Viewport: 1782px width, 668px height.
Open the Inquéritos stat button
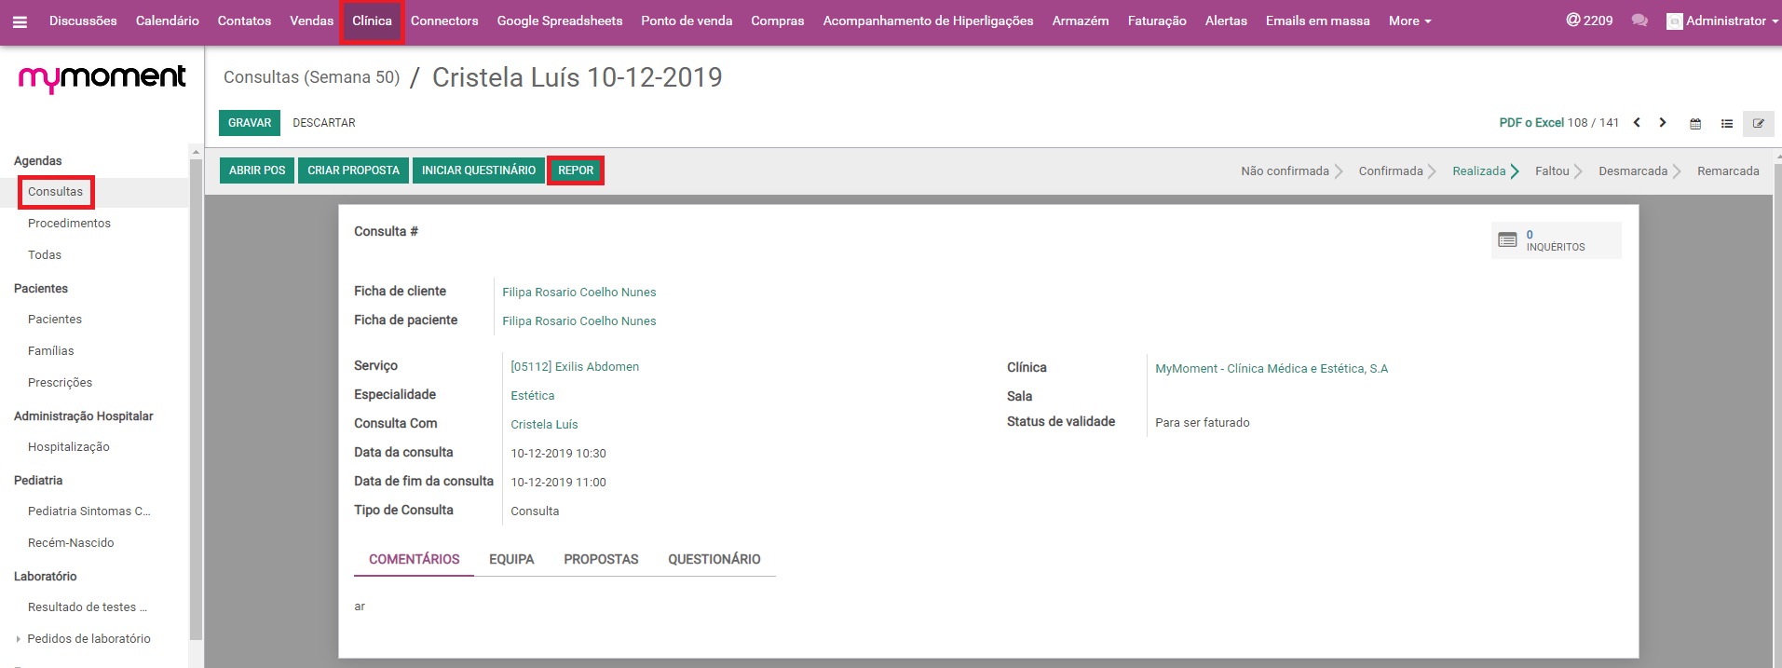click(1556, 240)
